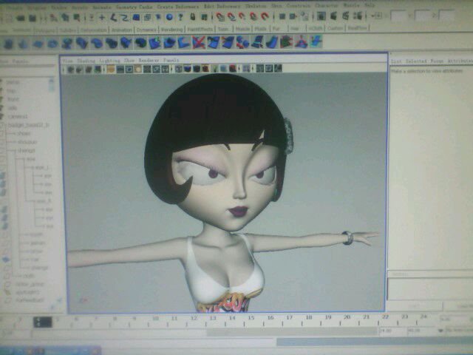Toggle viewport Grid display icon

tap(110, 69)
